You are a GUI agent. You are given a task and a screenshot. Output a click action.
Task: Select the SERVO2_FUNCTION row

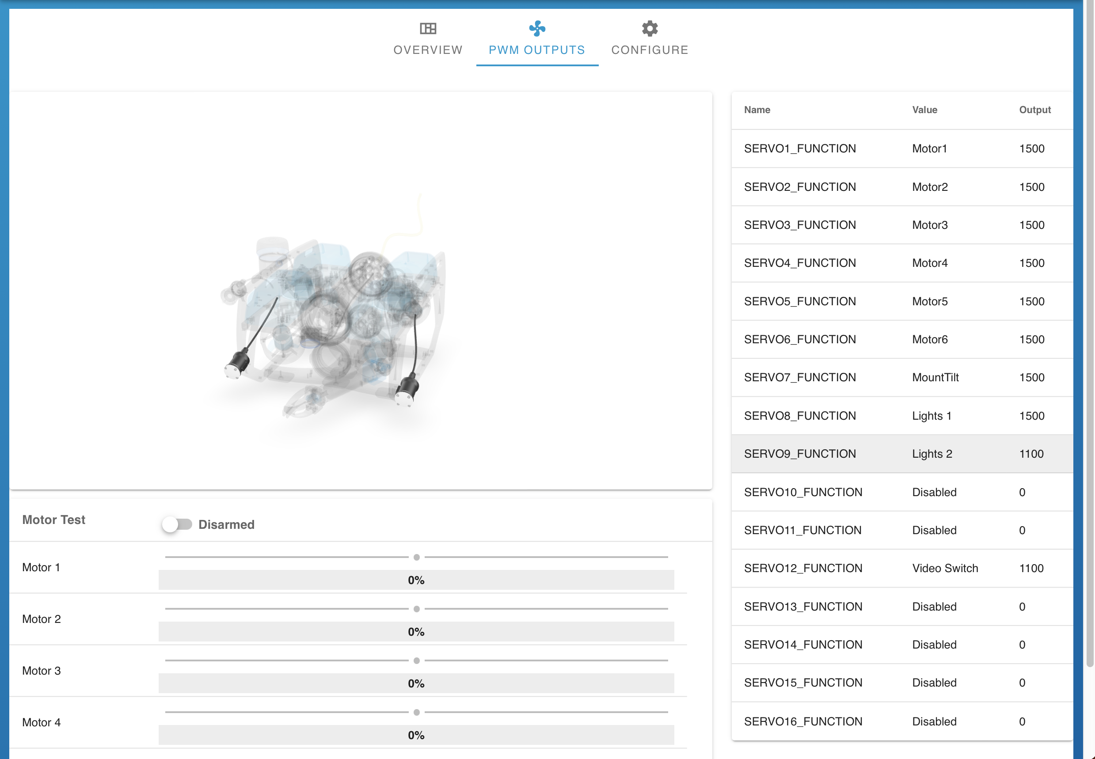[x=902, y=187]
